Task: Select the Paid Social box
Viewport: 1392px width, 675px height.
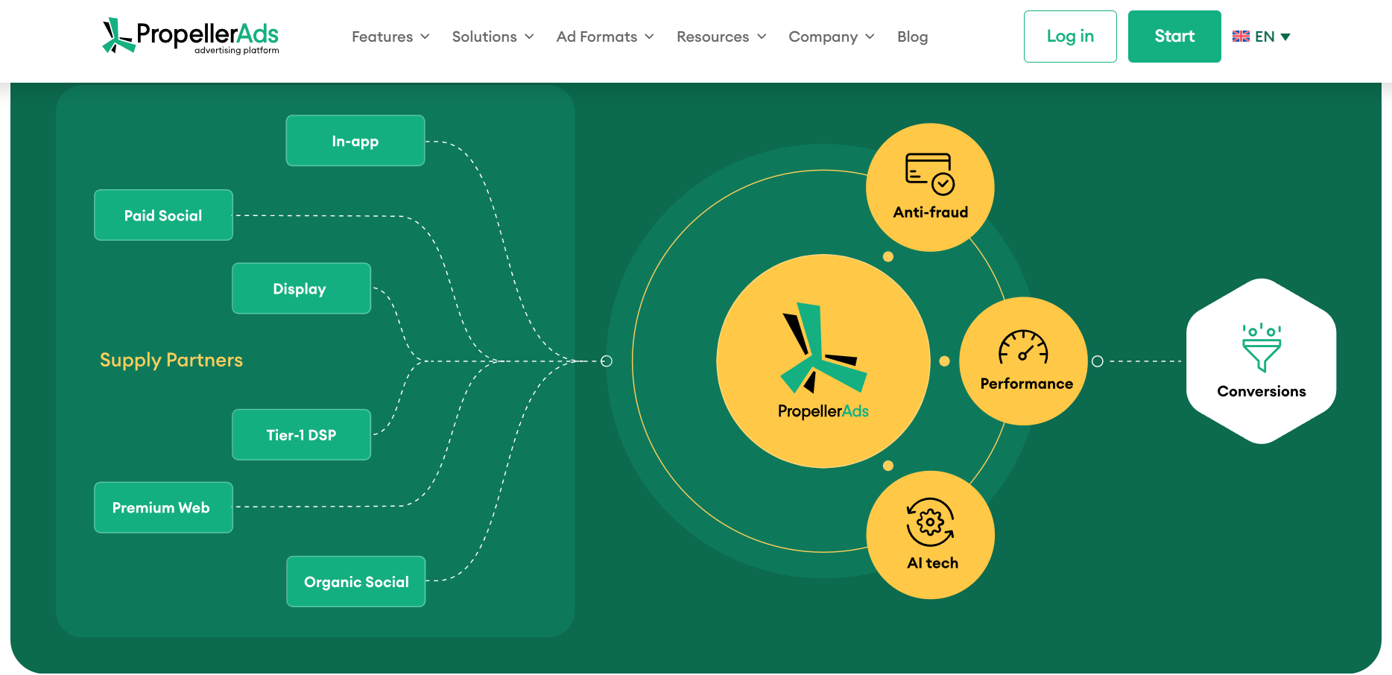Action: (163, 215)
